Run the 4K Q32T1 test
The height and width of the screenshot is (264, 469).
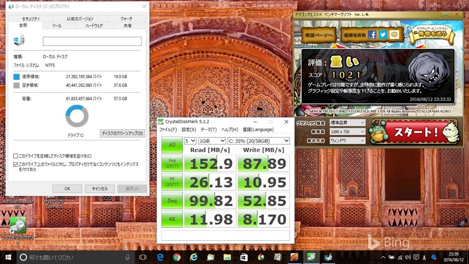[x=172, y=181]
